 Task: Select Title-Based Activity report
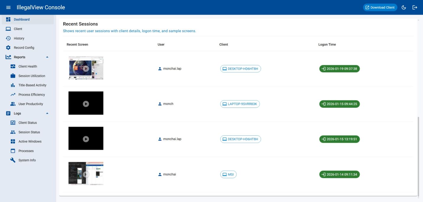click(32, 85)
